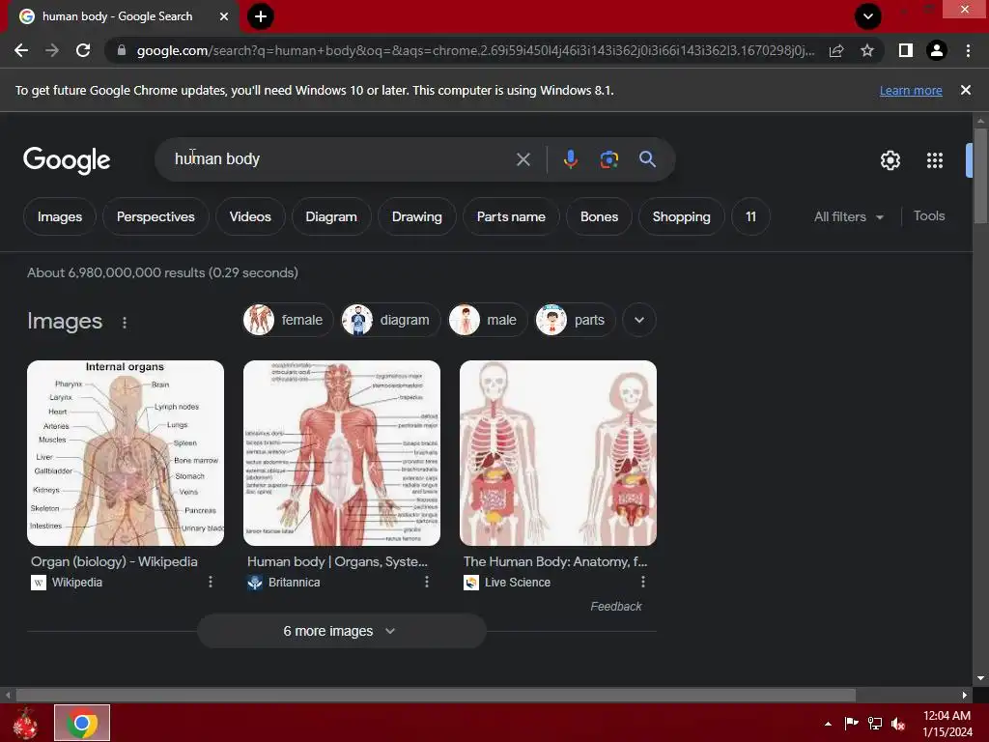Switch to the Perspectives filter
The image size is (989, 742).
pos(155,216)
